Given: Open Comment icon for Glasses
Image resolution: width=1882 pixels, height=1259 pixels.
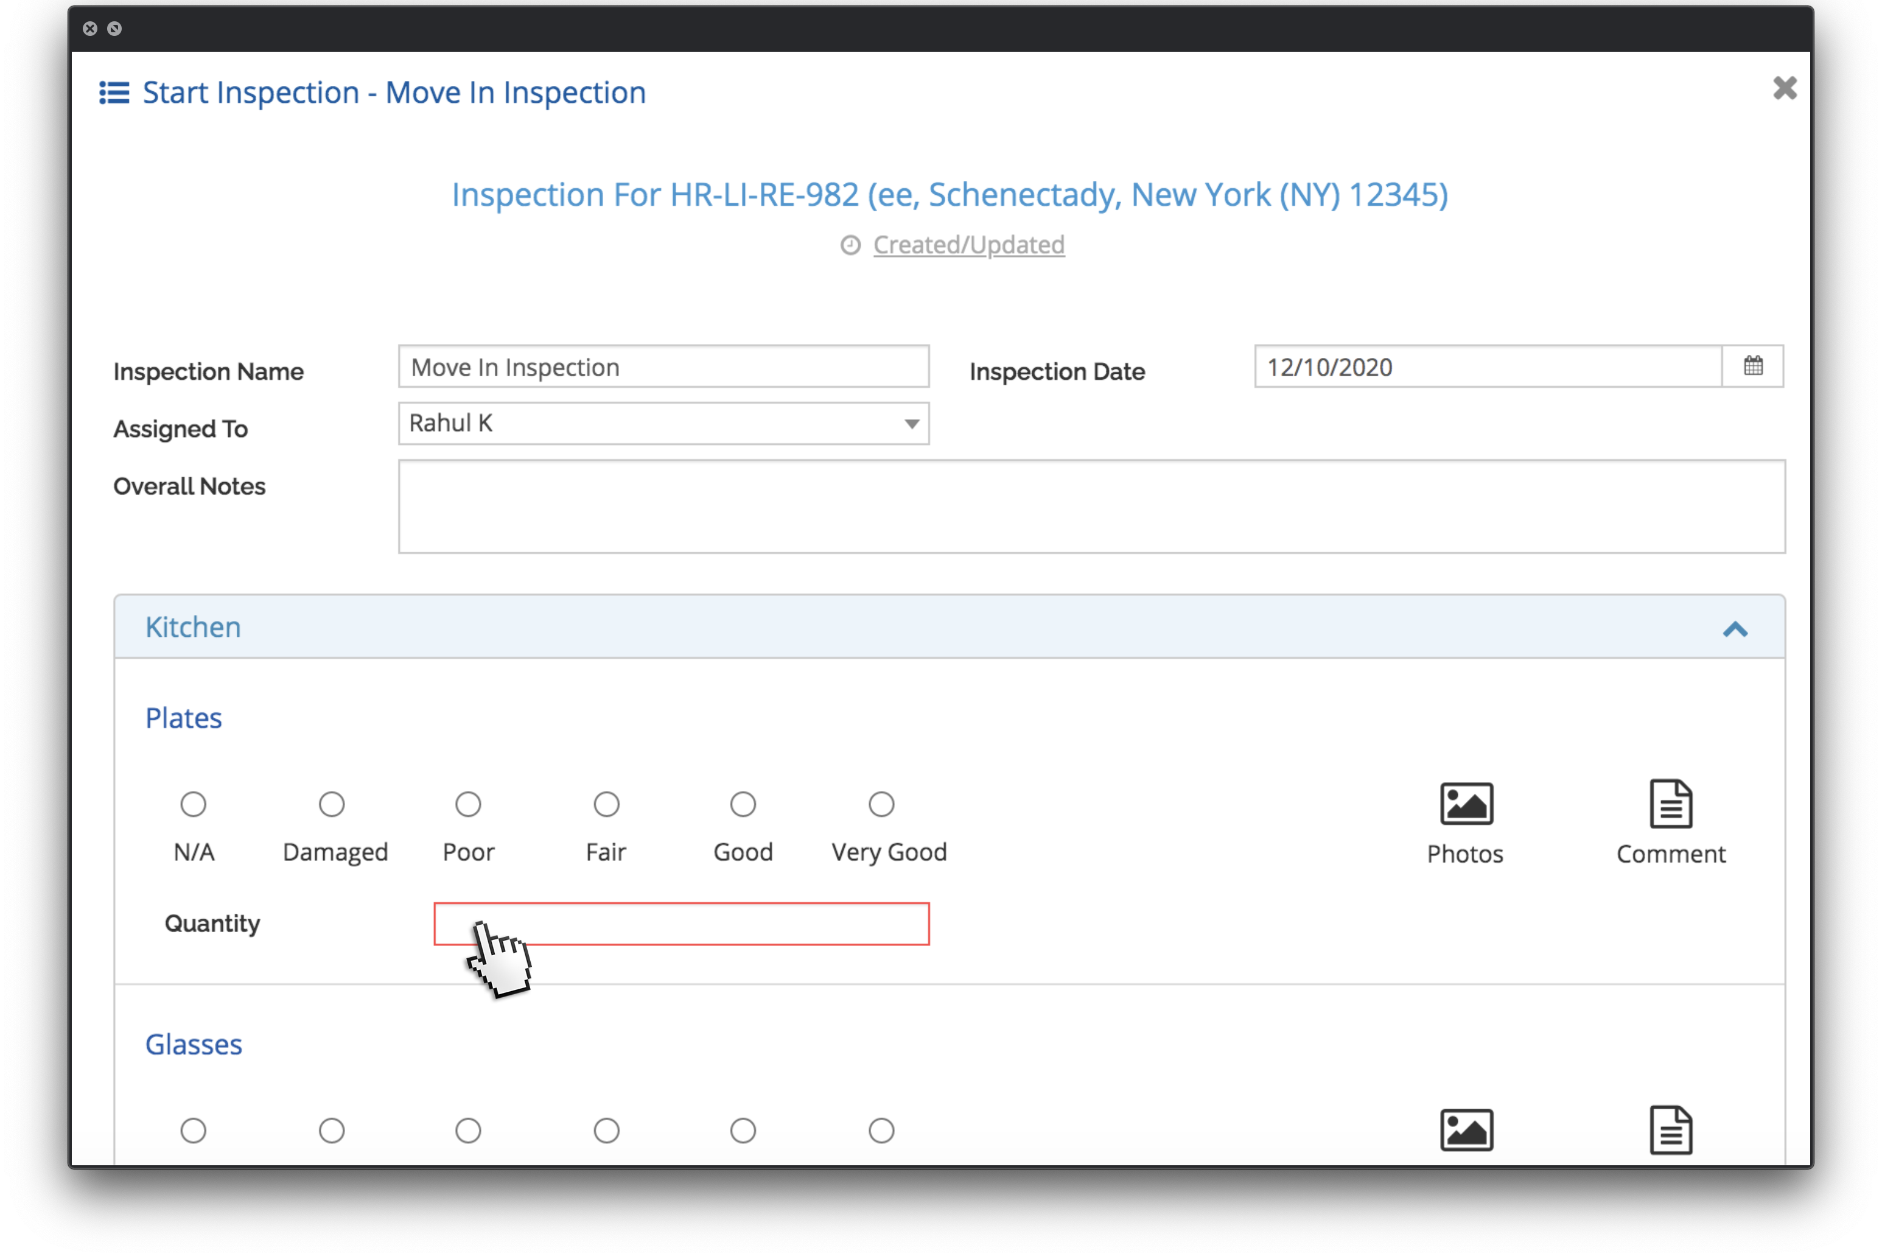Looking at the screenshot, I should pos(1671,1130).
